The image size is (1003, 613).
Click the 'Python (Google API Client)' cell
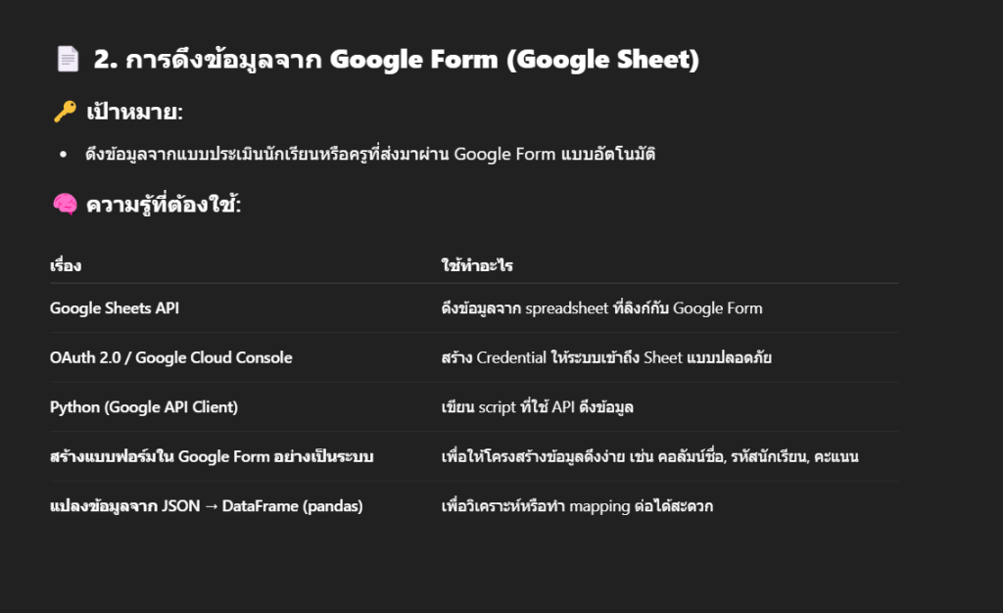[144, 407]
